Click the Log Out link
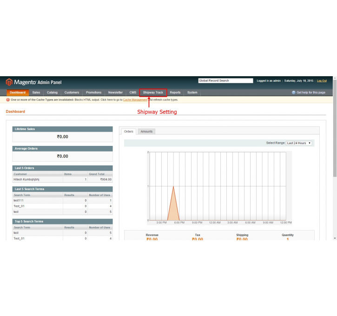 tap(322, 81)
